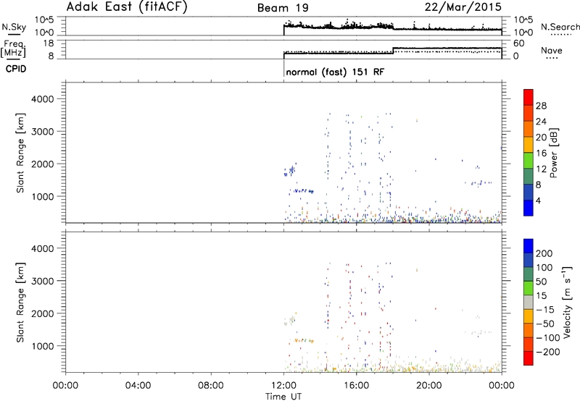Click the '16:00' time axis tick label

356,386
